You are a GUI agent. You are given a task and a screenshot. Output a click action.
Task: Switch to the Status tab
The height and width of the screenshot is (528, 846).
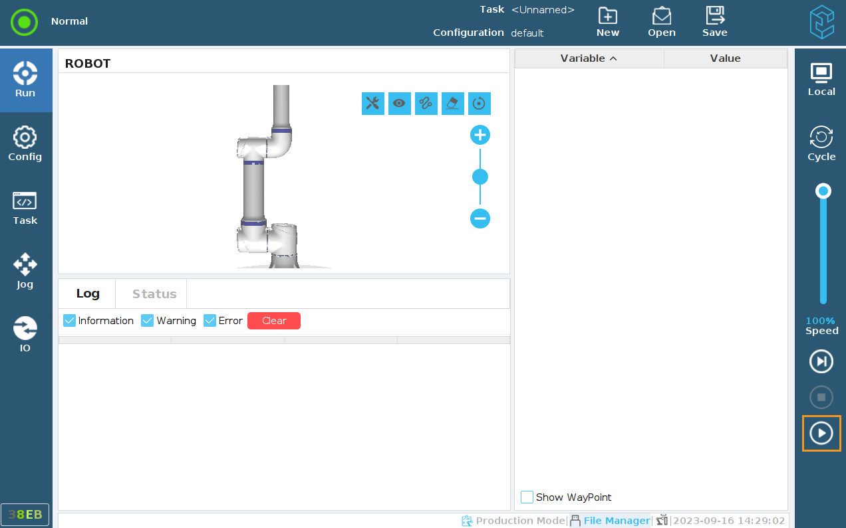coord(154,294)
